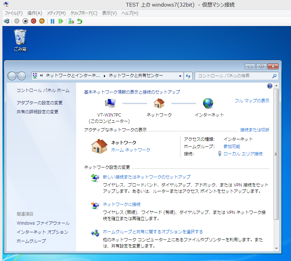Minimize the Network and Sharing Center window

(x=250, y=67)
